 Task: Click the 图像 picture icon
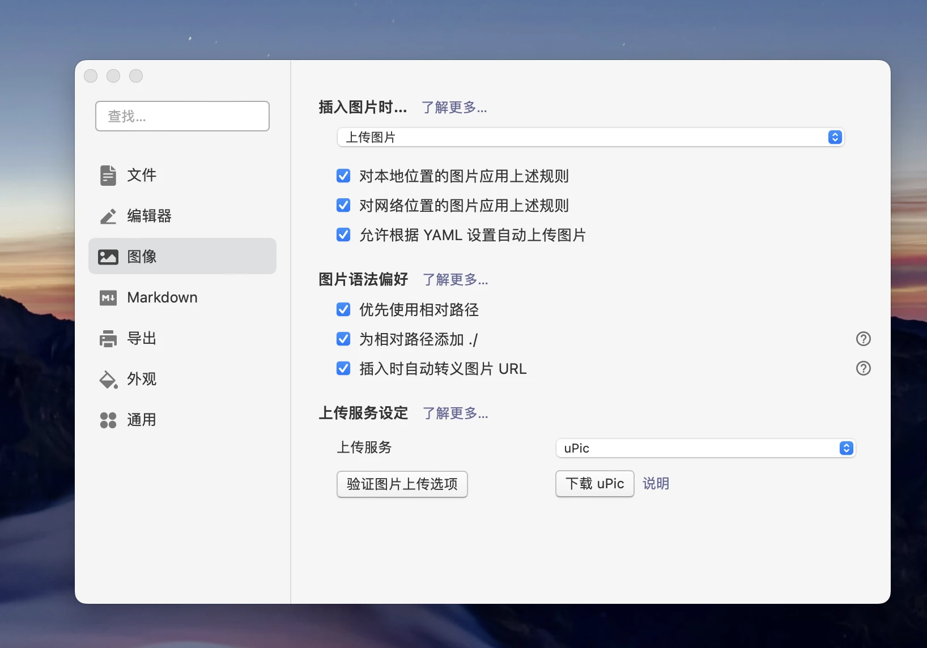coord(108,257)
